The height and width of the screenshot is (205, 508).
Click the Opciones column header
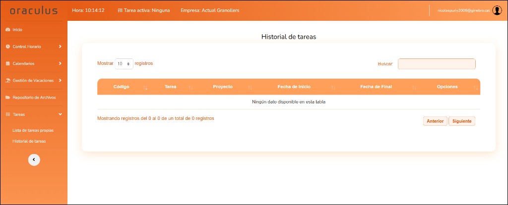(447, 87)
